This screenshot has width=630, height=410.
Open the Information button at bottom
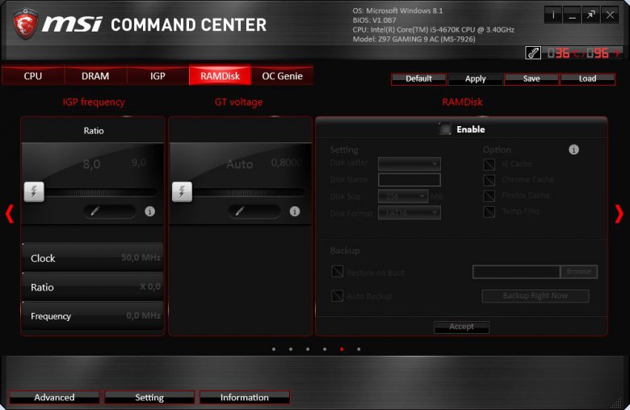coord(244,397)
